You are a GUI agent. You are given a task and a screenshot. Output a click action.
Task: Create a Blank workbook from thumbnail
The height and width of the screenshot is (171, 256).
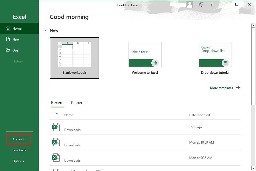74,58
